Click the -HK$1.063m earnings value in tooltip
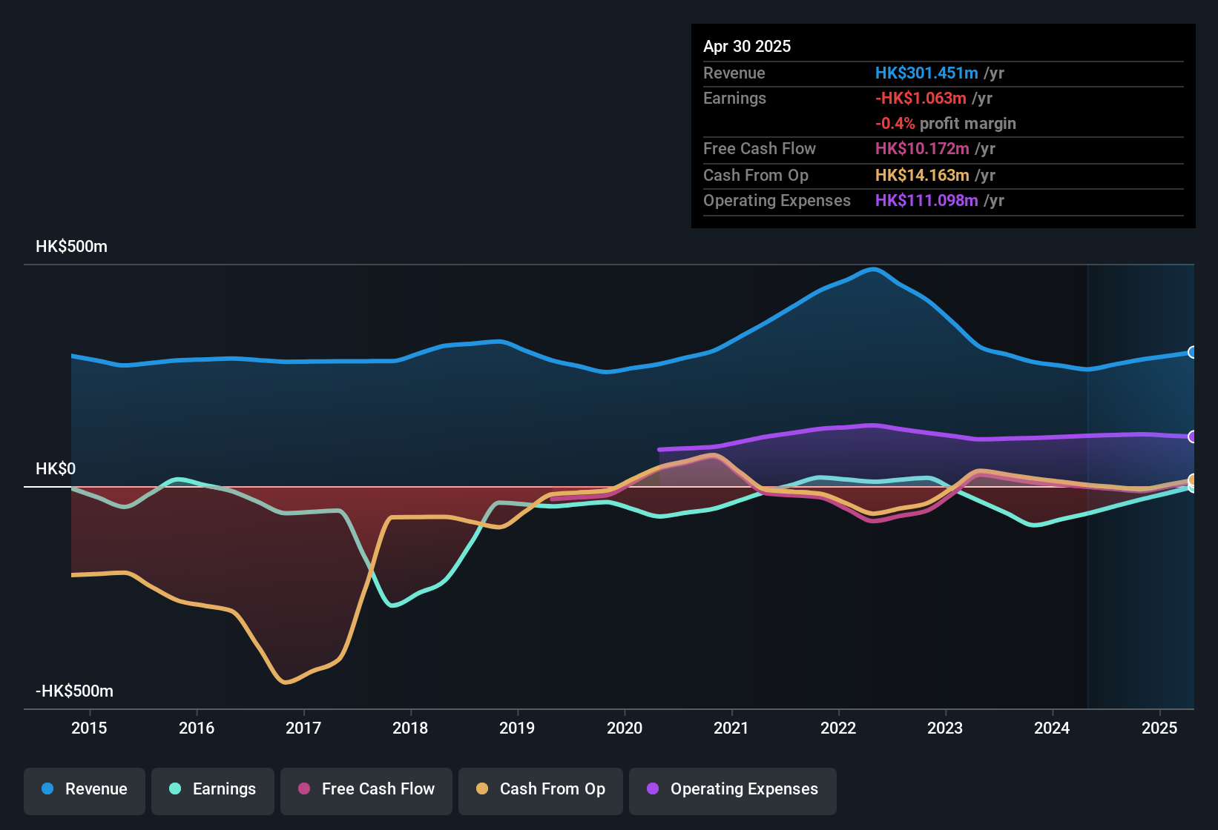 [x=921, y=99]
